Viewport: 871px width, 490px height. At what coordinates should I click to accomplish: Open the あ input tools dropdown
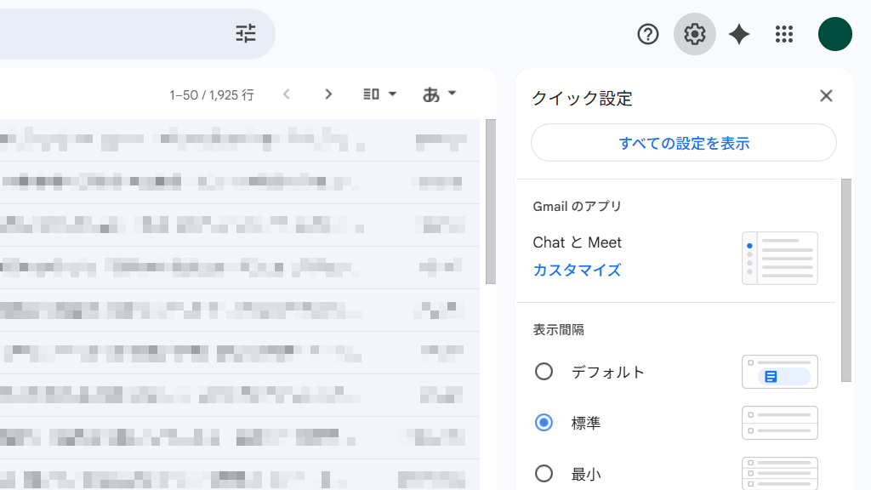point(440,94)
